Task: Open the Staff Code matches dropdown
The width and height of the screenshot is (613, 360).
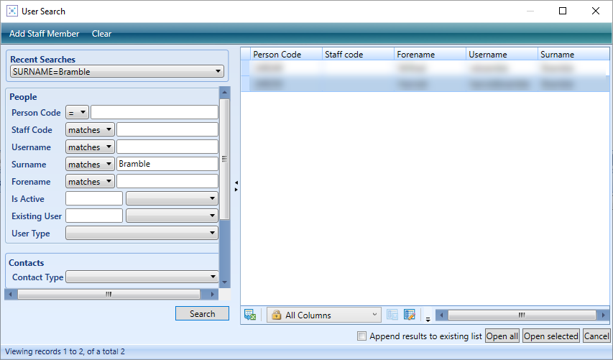Action: (90, 130)
